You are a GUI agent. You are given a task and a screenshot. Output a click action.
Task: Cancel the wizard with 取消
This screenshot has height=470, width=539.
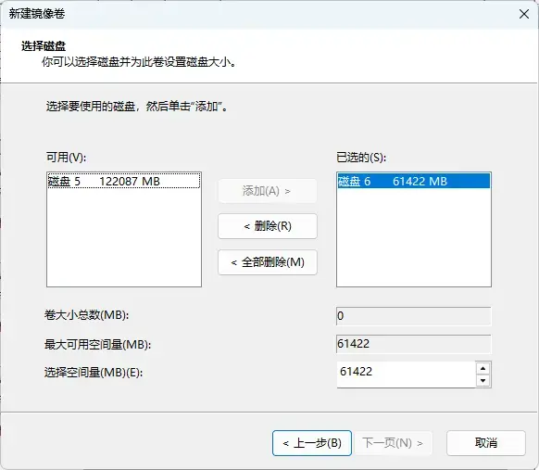(486, 443)
